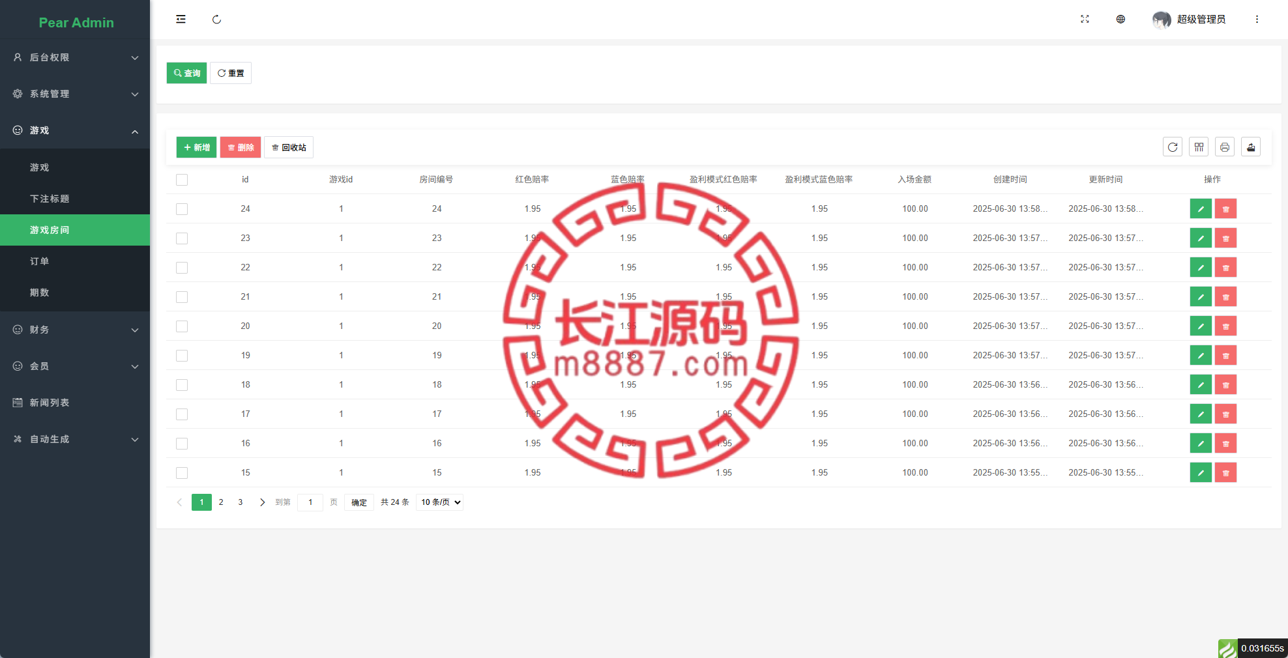Check the box for row id 24
This screenshot has height=658, width=1288.
click(182, 209)
